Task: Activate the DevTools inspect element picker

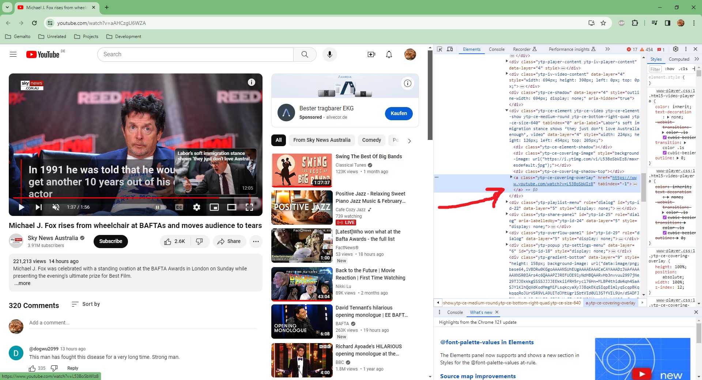Action: (439, 49)
